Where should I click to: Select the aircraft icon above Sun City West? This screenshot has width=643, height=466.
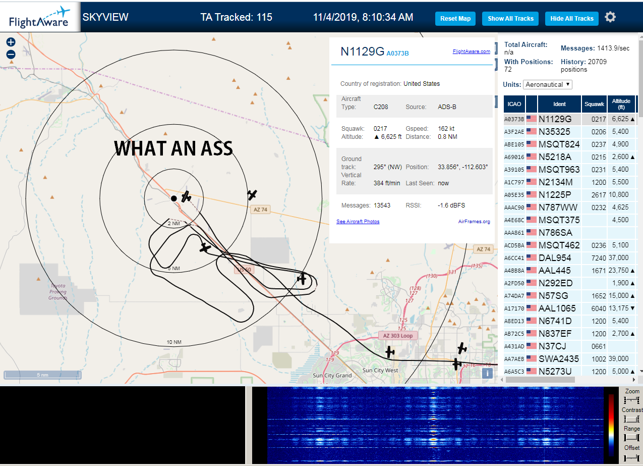(x=389, y=352)
